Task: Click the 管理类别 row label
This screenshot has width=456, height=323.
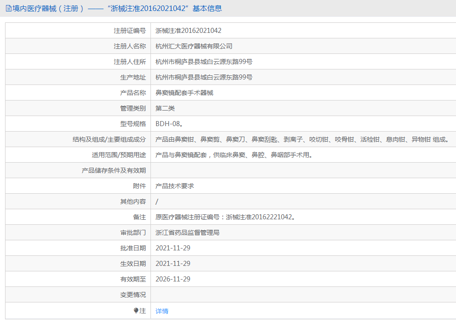Action: 133,108
